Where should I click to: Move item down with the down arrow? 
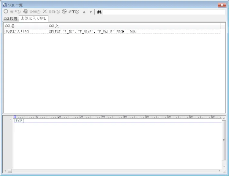click(x=91, y=12)
